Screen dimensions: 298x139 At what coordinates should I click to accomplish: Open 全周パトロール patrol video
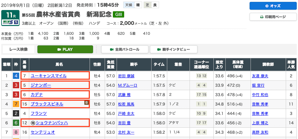click(x=125, y=49)
